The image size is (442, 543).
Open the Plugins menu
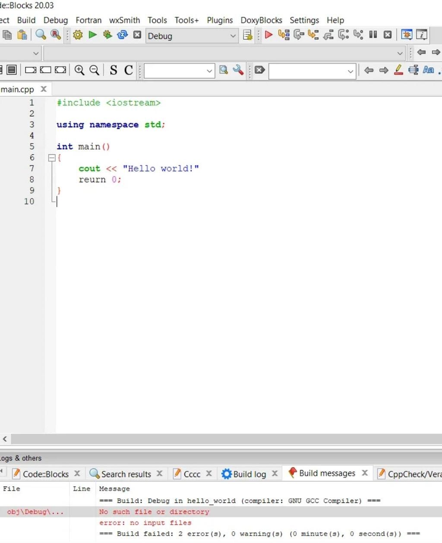coord(220,20)
